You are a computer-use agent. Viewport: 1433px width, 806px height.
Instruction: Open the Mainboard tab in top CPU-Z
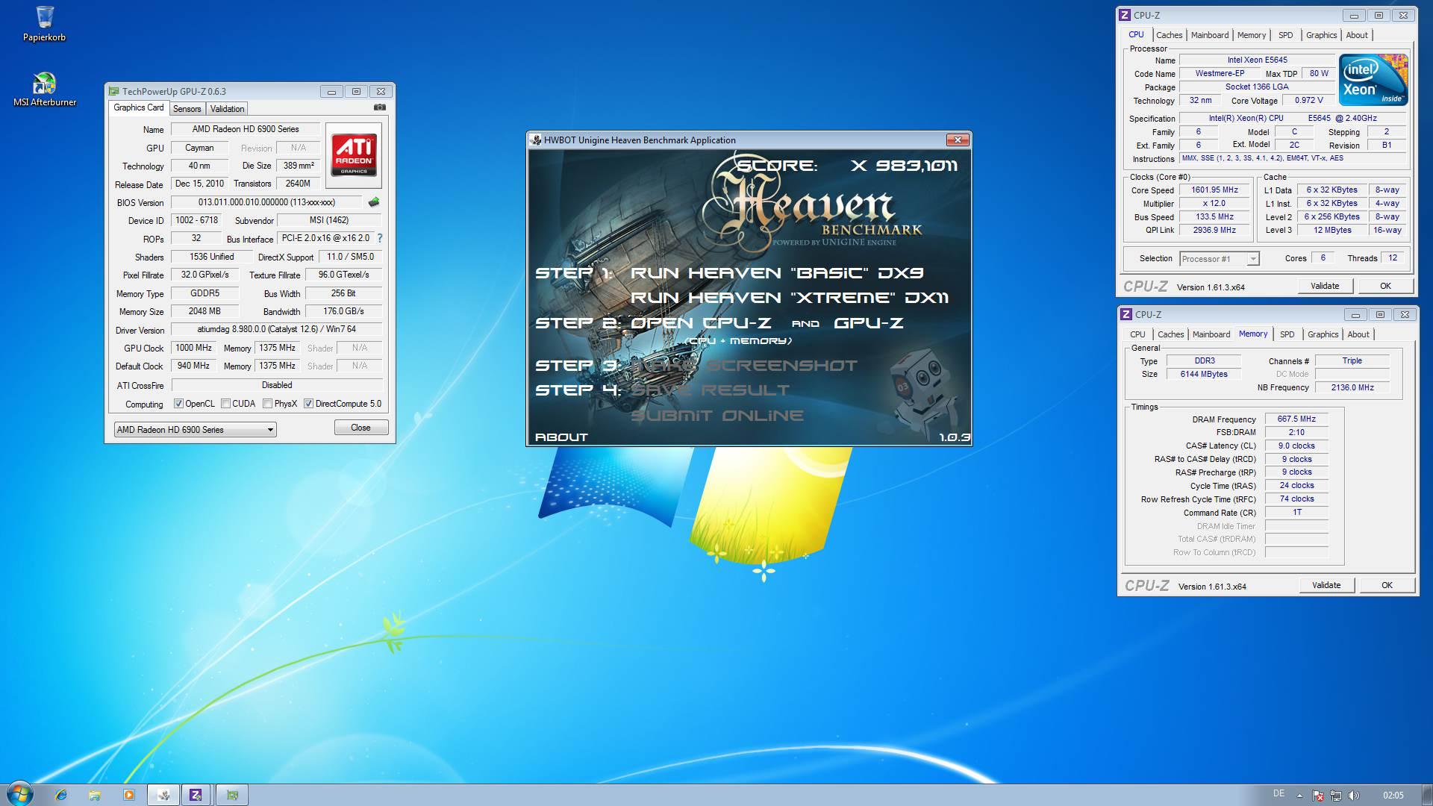(1210, 35)
